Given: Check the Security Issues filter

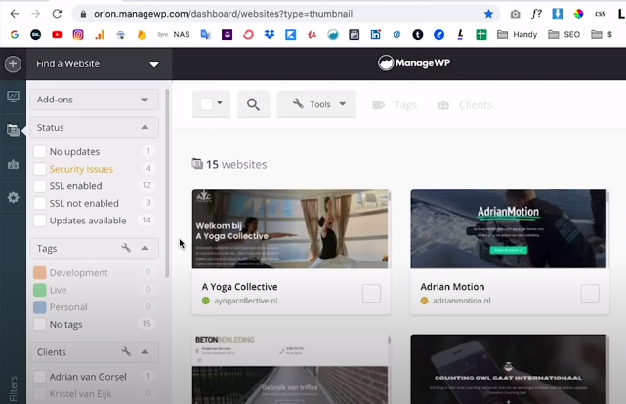Looking at the screenshot, I should click(x=40, y=169).
